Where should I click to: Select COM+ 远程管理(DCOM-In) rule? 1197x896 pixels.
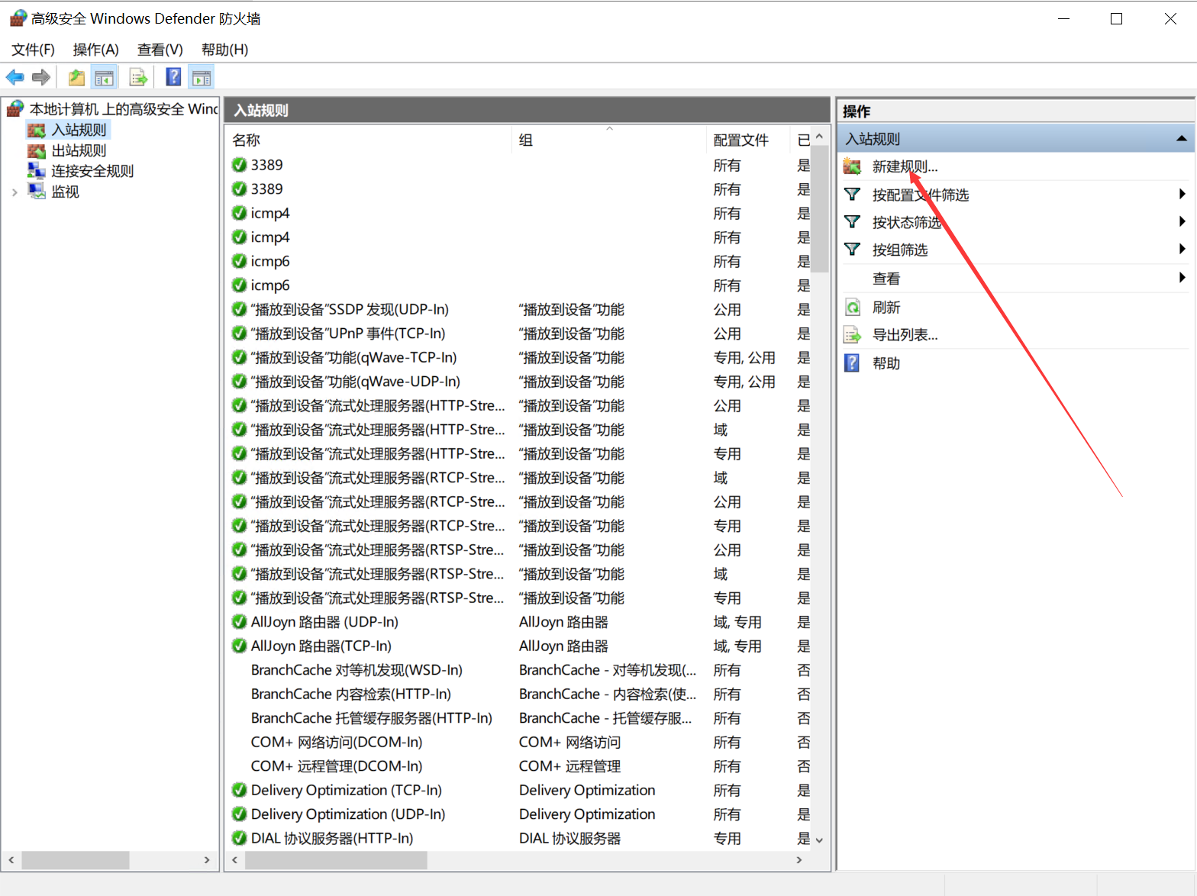[519, 766]
